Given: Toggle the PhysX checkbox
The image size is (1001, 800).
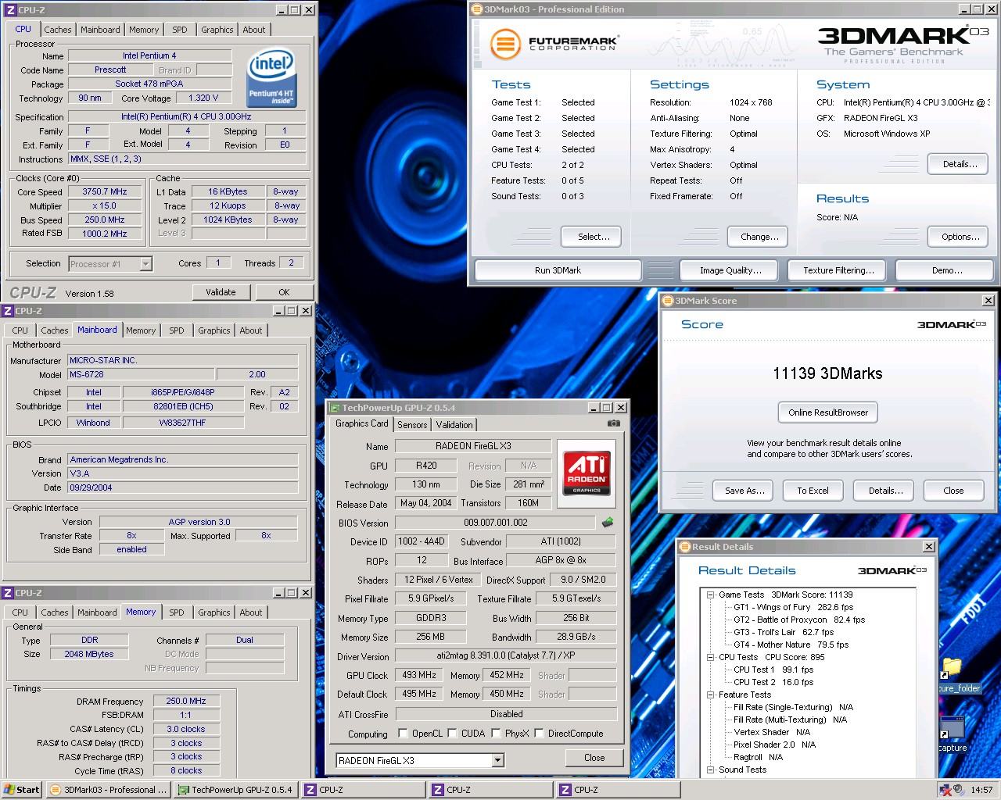Looking at the screenshot, I should click(496, 734).
